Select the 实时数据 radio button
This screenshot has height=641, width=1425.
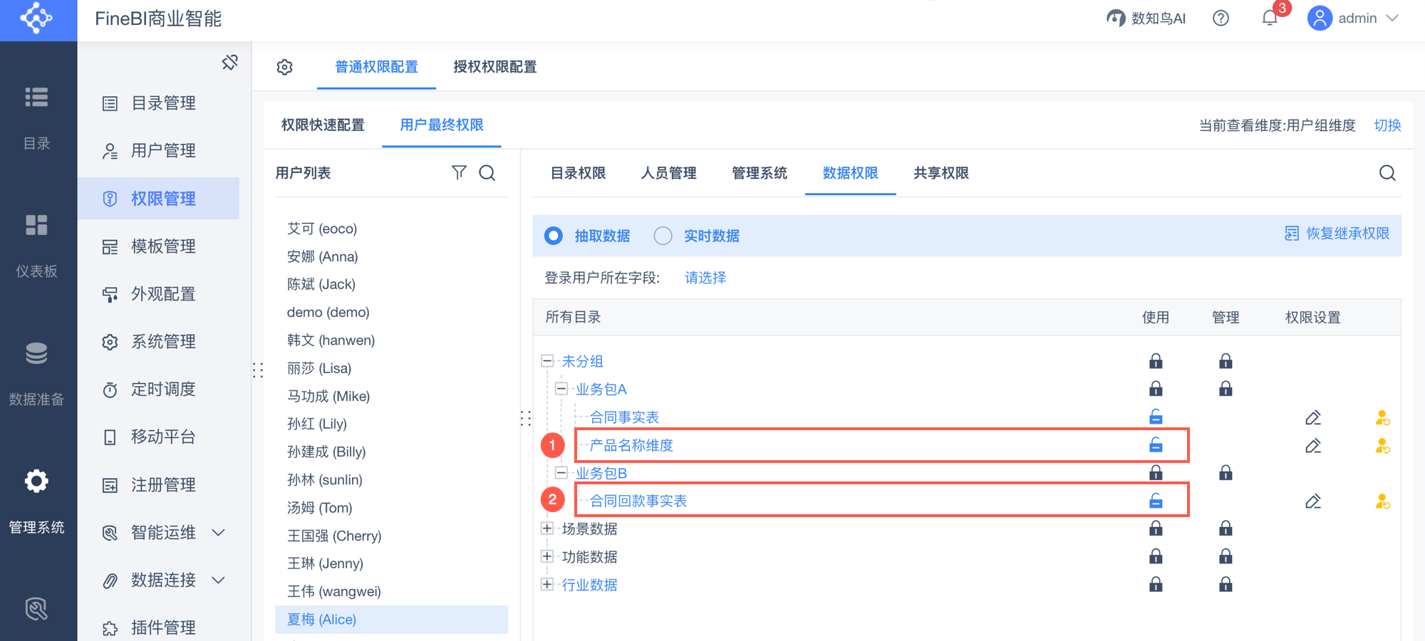(x=663, y=236)
